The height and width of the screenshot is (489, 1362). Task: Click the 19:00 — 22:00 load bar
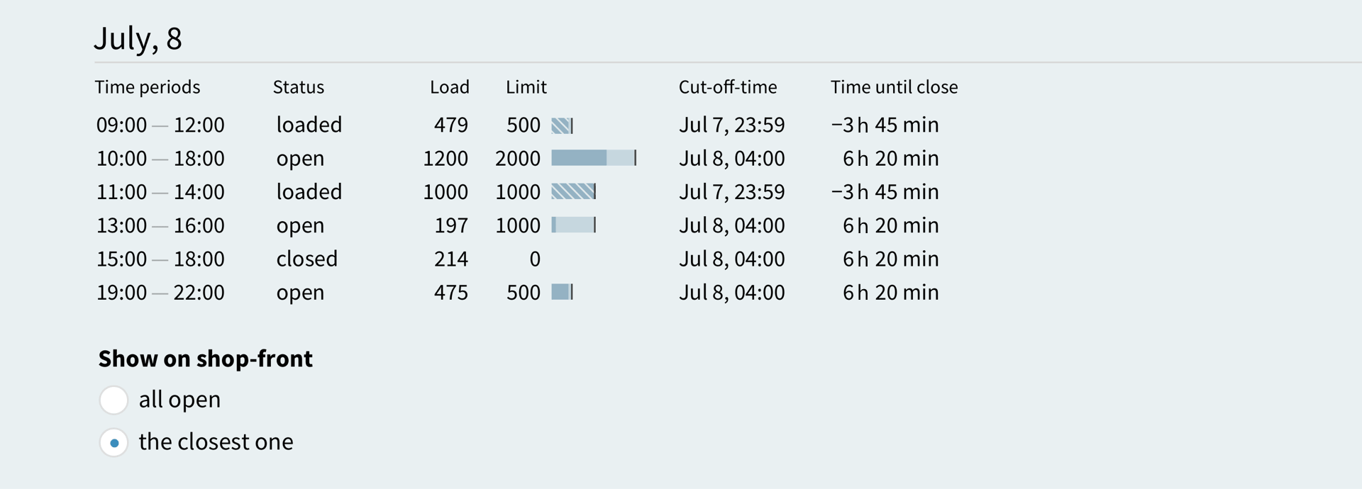pyautogui.click(x=562, y=292)
